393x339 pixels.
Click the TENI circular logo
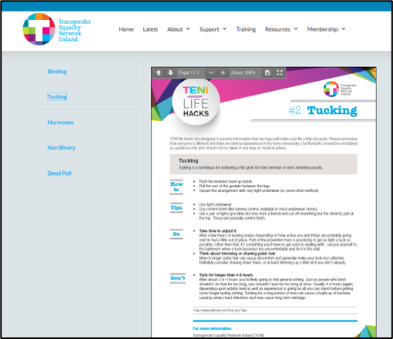pos(39,29)
